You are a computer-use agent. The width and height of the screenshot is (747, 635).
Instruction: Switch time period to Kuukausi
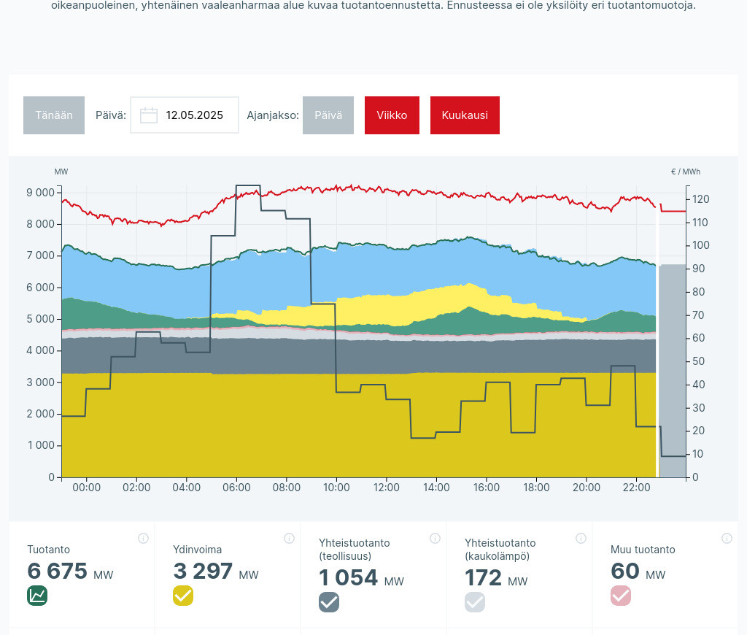tap(465, 115)
